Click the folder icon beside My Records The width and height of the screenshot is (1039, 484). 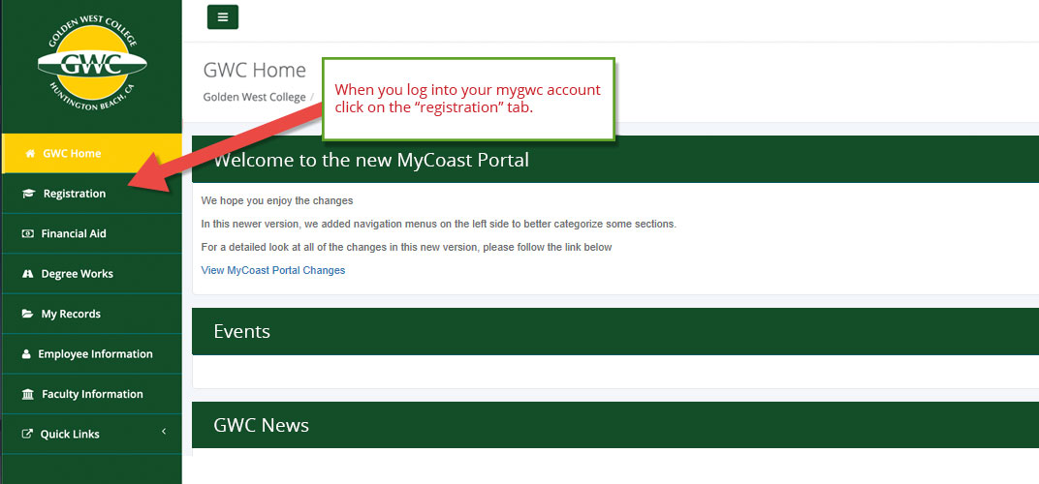pyautogui.click(x=28, y=314)
